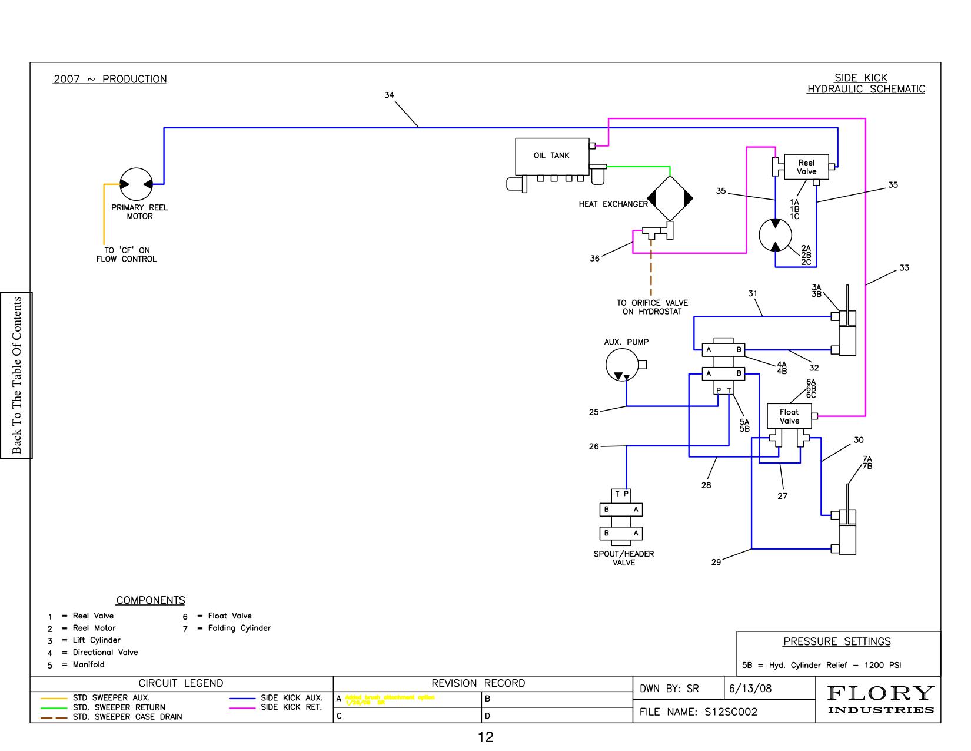The width and height of the screenshot is (971, 751).
Task: Select the Heat Exchanger diamond symbol
Action: (670, 198)
